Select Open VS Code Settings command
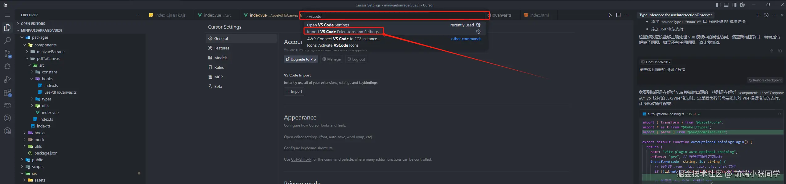The height and width of the screenshot is (184, 786). pos(395,25)
